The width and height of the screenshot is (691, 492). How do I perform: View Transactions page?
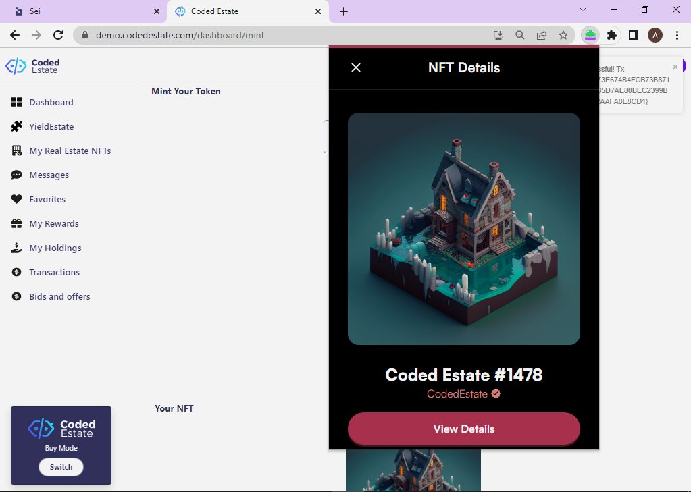pyautogui.click(x=54, y=272)
